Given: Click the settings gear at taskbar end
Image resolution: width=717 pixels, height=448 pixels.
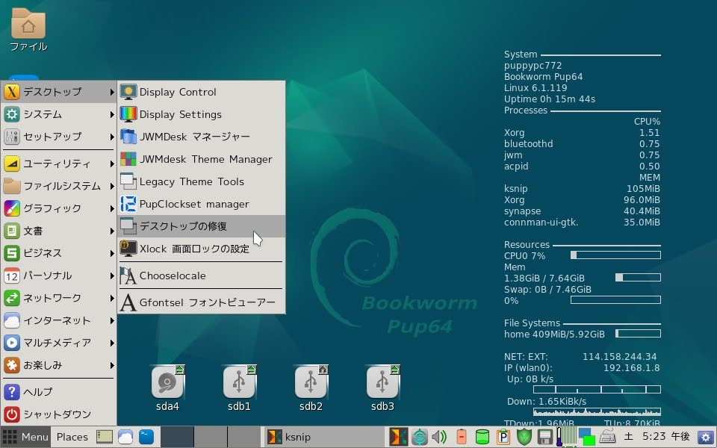Looking at the screenshot, I should (x=707, y=438).
